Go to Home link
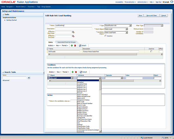174x139 pixels. (x=3, y=7)
